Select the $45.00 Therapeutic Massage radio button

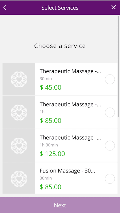click(x=110, y=79)
